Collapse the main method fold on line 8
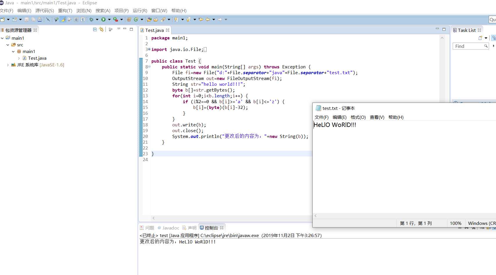This screenshot has height=275, width=496. pos(149,67)
